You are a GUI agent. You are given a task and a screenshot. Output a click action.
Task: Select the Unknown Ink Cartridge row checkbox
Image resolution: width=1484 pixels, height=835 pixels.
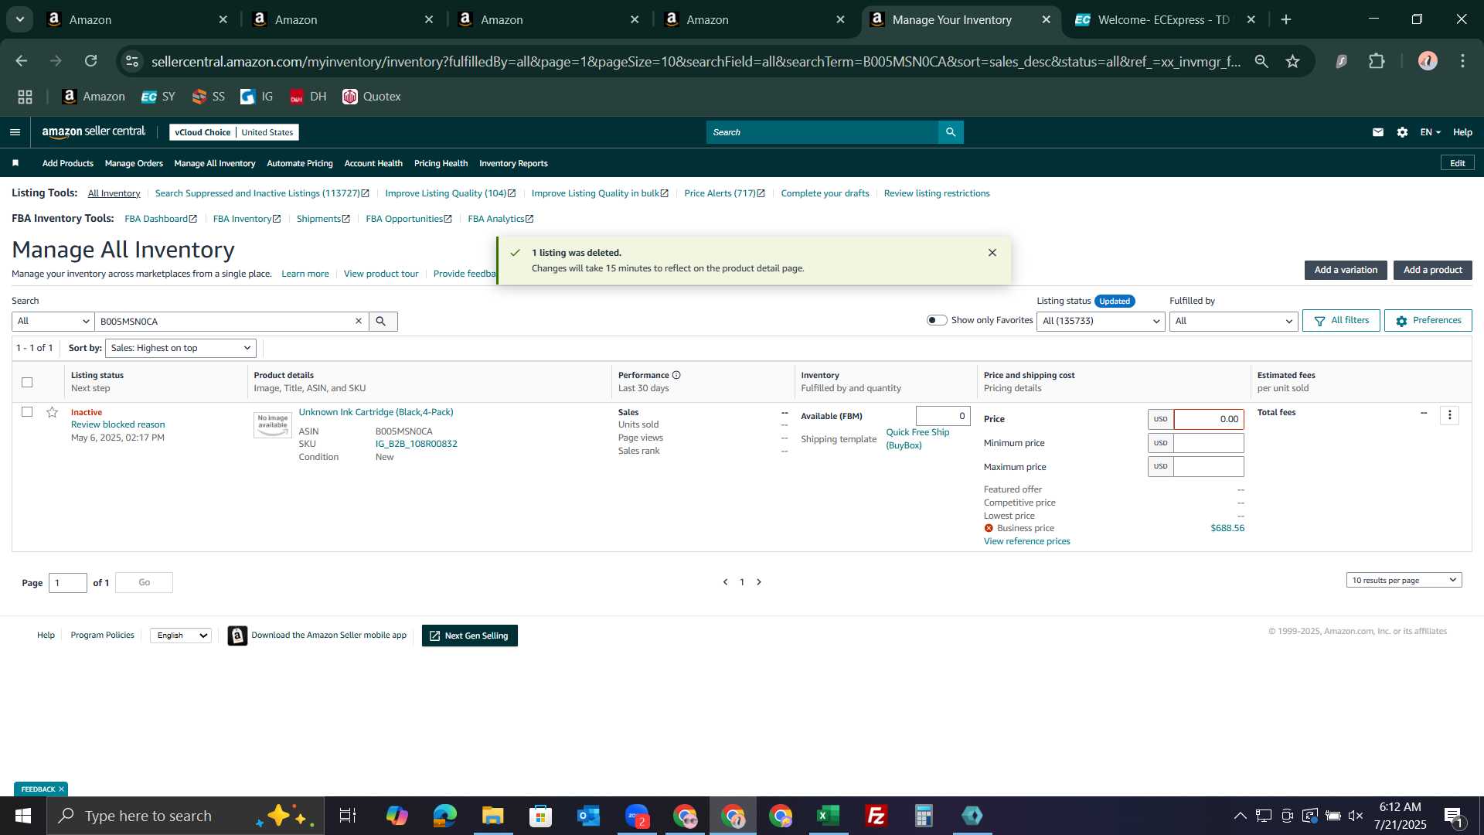point(27,412)
